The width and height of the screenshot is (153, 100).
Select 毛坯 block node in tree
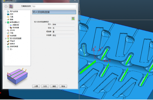11,14
